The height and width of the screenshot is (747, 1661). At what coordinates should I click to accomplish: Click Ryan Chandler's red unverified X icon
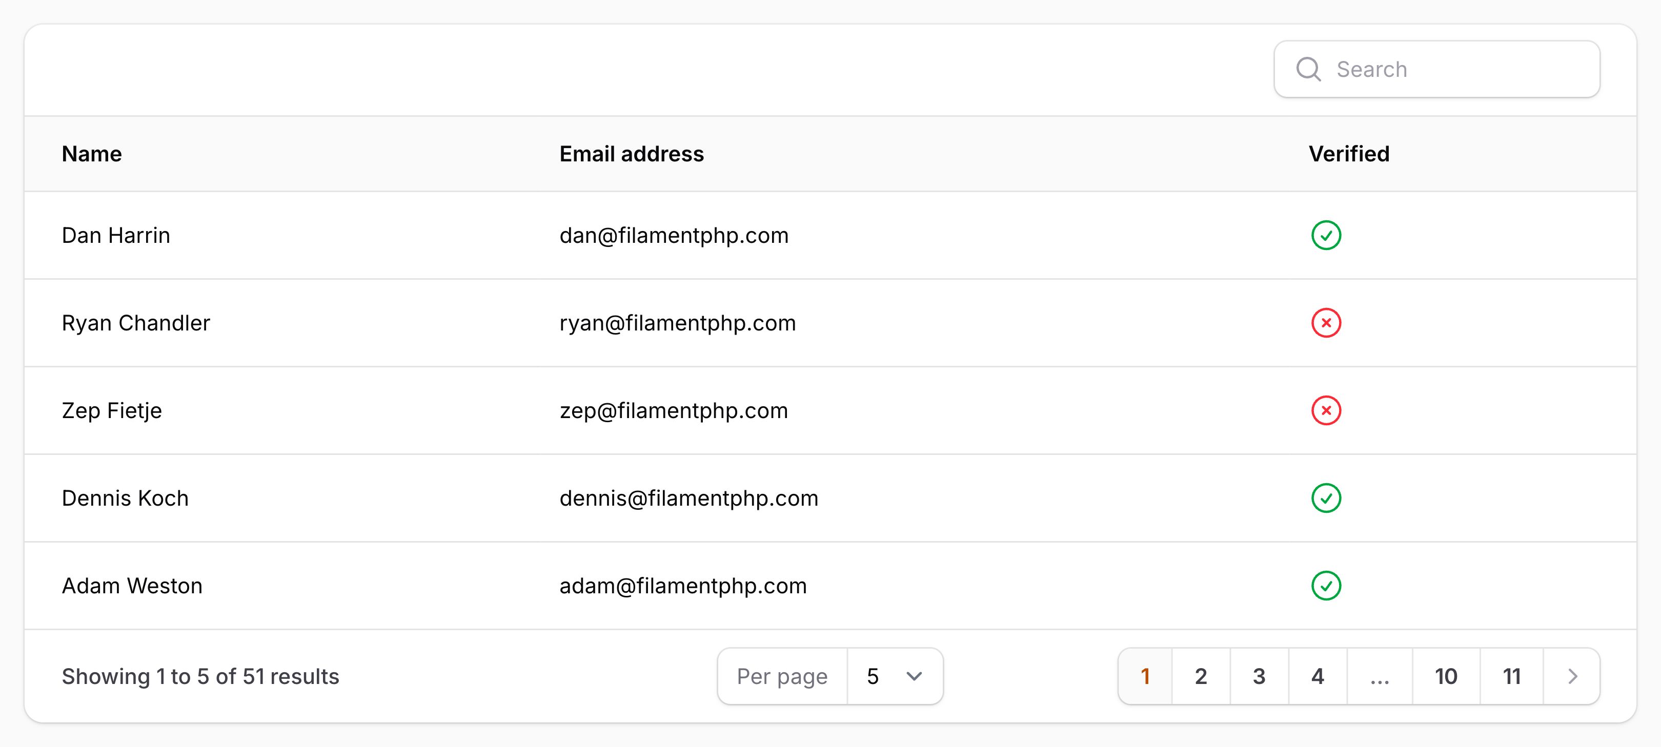[x=1326, y=323]
